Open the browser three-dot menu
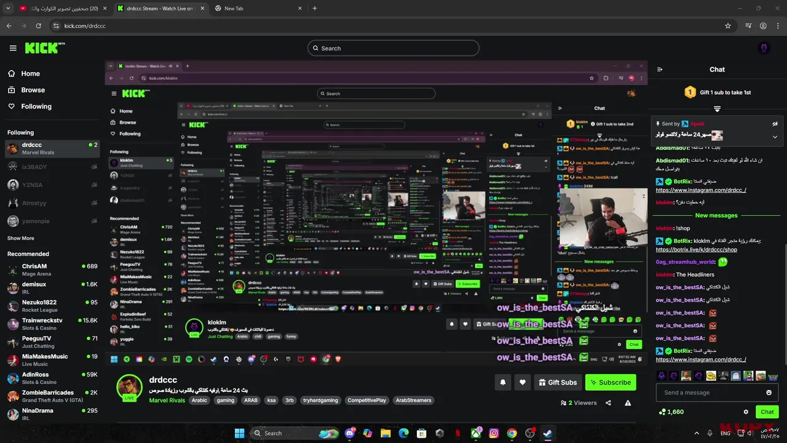This screenshot has width=787, height=443. (778, 26)
